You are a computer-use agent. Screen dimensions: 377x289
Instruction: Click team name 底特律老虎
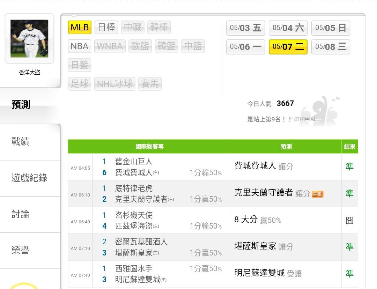(x=134, y=188)
